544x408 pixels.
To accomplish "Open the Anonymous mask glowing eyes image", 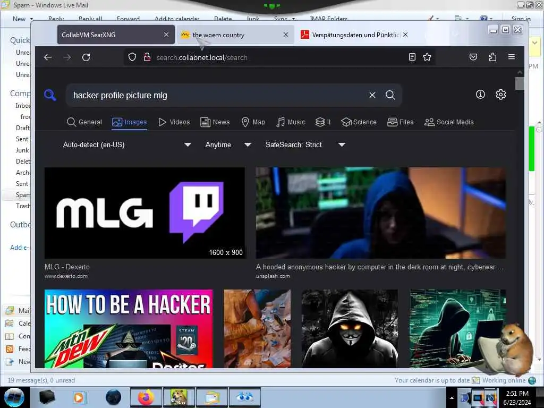I will 350,328.
